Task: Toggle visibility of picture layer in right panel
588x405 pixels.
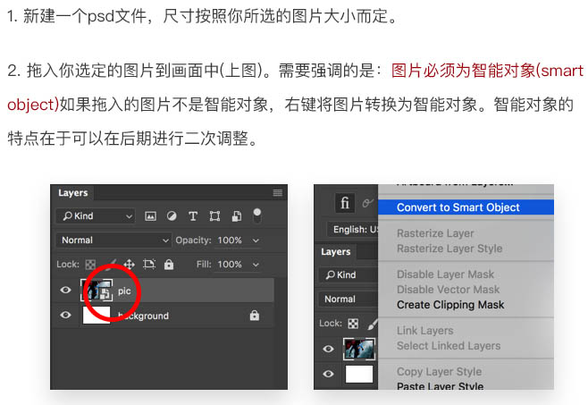Action: click(328, 349)
